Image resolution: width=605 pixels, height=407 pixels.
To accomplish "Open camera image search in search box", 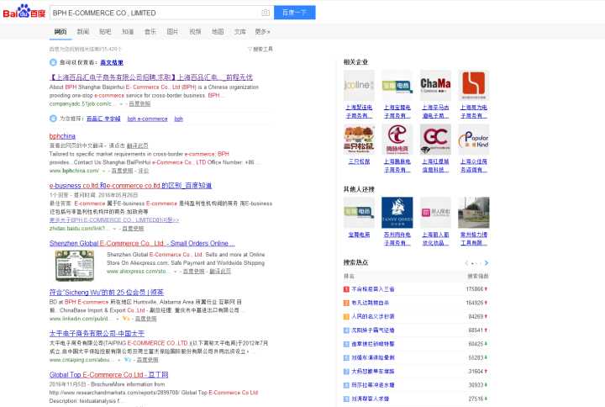I will click(266, 13).
